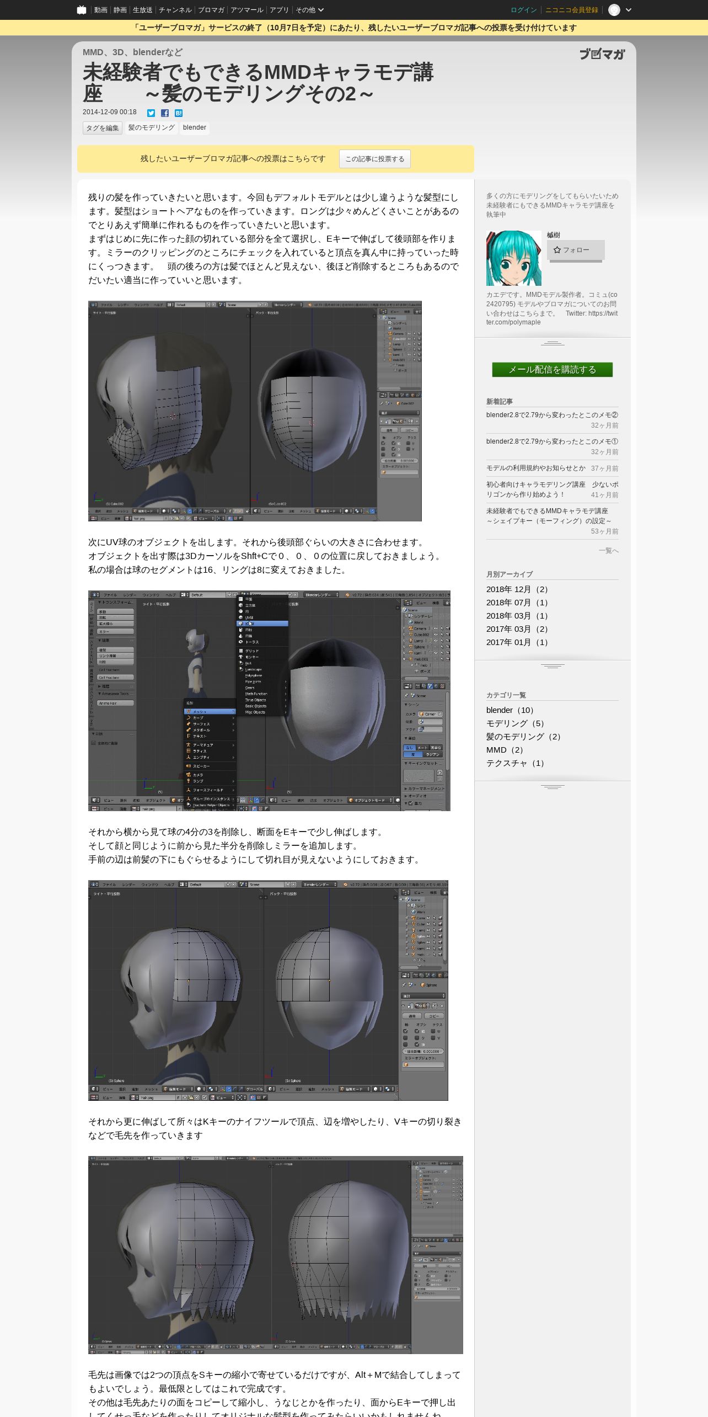708x1417 pixels.
Task: Share the article on Twitter
Action: [151, 113]
